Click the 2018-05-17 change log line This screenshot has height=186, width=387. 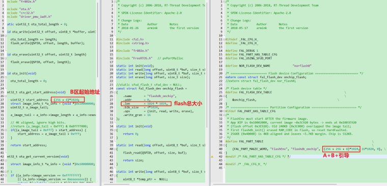click(x=267, y=28)
